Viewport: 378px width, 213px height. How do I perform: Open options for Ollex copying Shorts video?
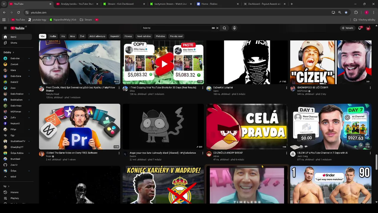pos(203,88)
